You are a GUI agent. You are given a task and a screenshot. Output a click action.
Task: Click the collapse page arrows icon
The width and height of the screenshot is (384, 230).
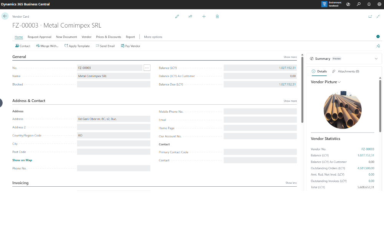click(378, 16)
